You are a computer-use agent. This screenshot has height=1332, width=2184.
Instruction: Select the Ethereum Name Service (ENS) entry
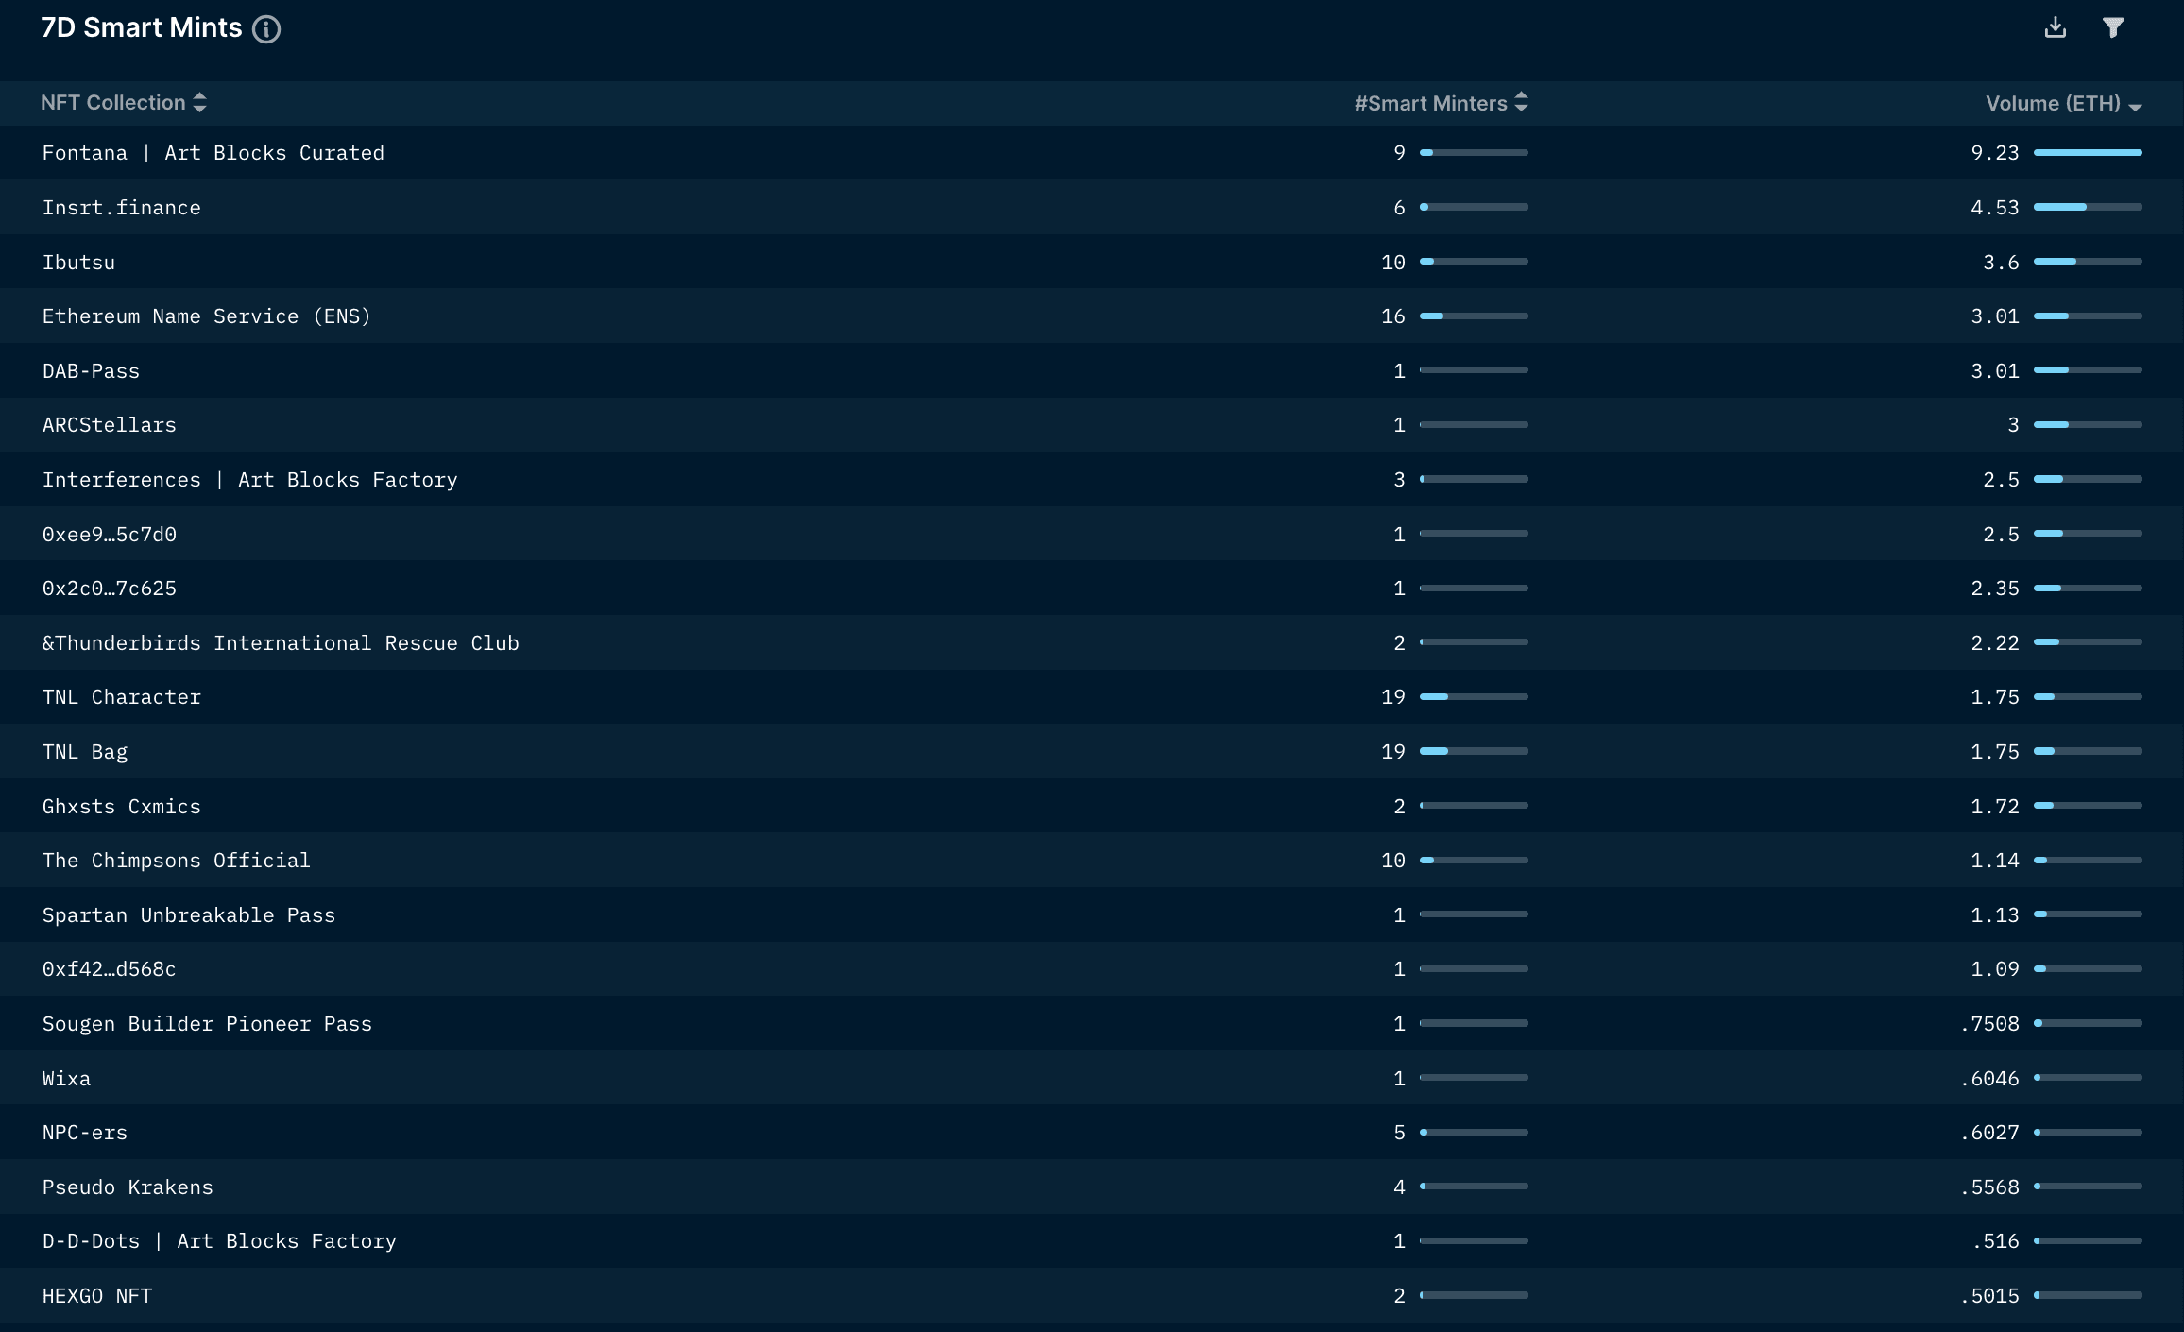[207, 316]
